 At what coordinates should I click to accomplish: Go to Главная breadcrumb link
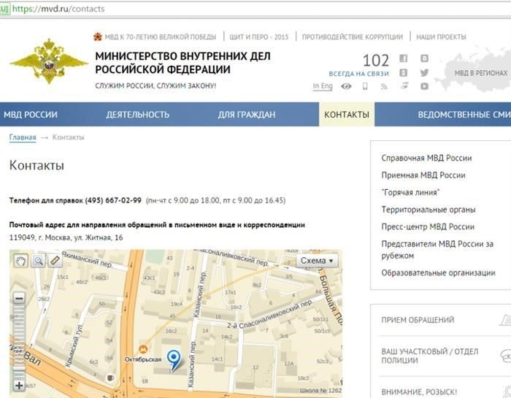[23, 137]
